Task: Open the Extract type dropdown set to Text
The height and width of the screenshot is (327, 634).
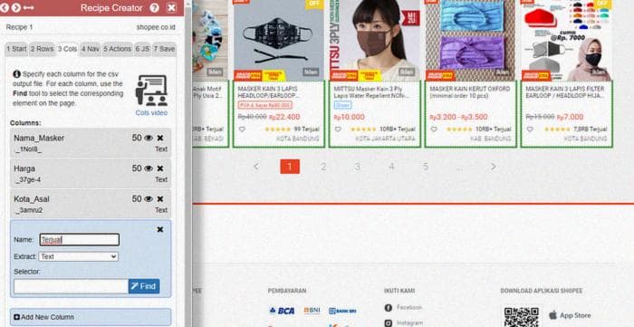Action: pyautogui.click(x=79, y=256)
